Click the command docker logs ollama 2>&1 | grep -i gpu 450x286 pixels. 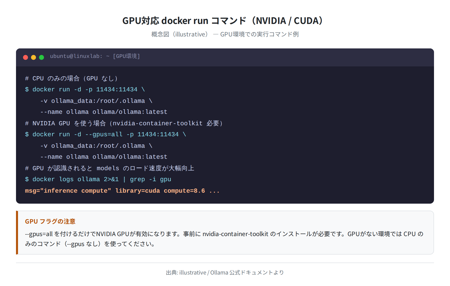pyautogui.click(x=98, y=179)
